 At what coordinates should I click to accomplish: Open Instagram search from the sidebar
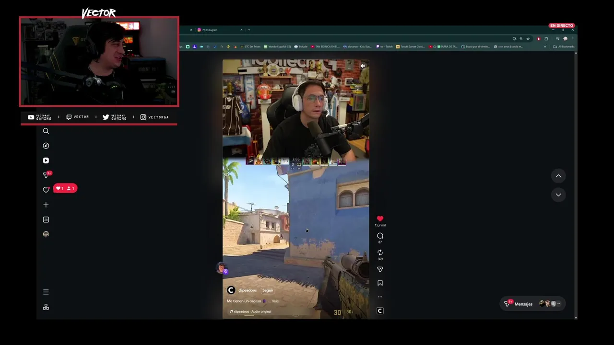46,131
